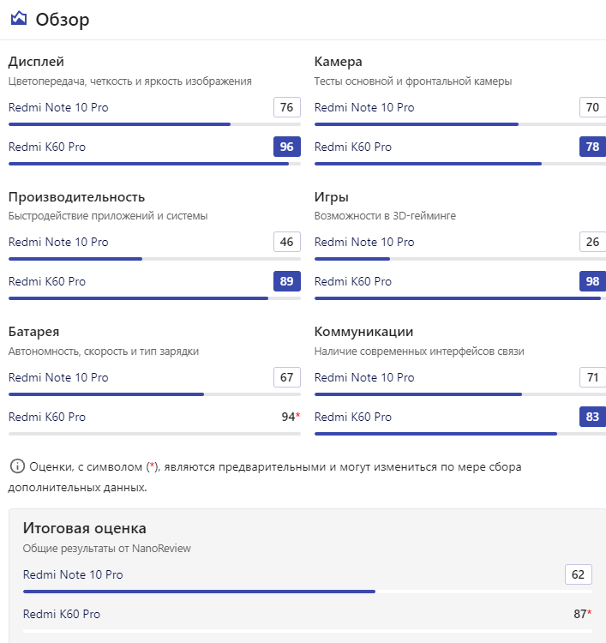Click the Redmi Note 10 Pro total score bar
Screen dimensions: 606x643
308,592
